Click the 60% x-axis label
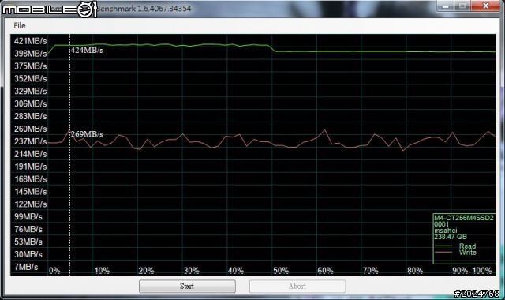Image resolution: width=505 pixels, height=300 pixels. (x=325, y=271)
